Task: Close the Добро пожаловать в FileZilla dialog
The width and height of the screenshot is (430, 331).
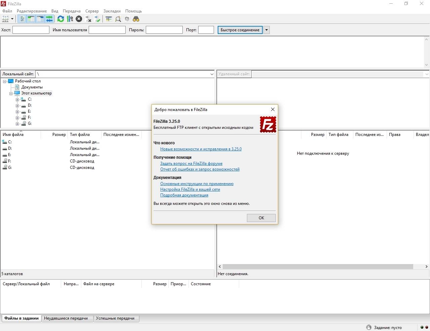Action: [272, 109]
